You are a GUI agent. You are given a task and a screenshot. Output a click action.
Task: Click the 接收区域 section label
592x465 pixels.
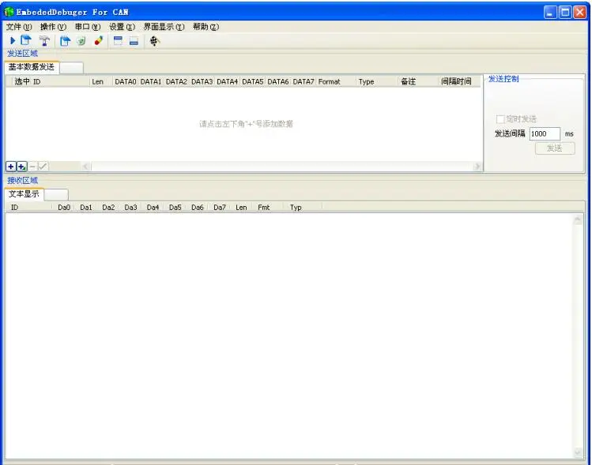[22, 180]
